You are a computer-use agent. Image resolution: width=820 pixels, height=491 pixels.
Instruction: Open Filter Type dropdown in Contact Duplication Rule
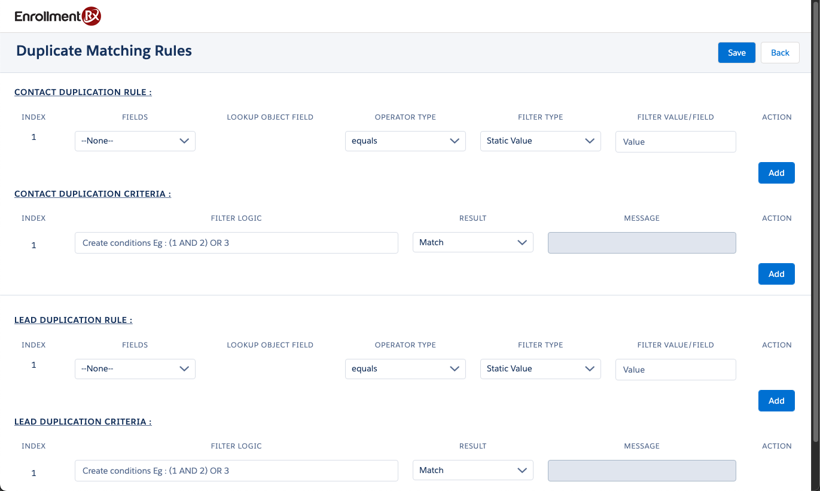click(540, 141)
